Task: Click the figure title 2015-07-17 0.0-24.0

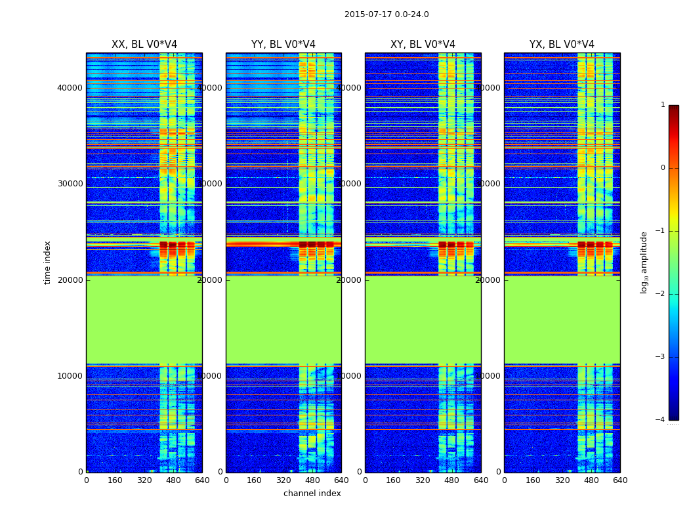Action: pyautogui.click(x=386, y=14)
